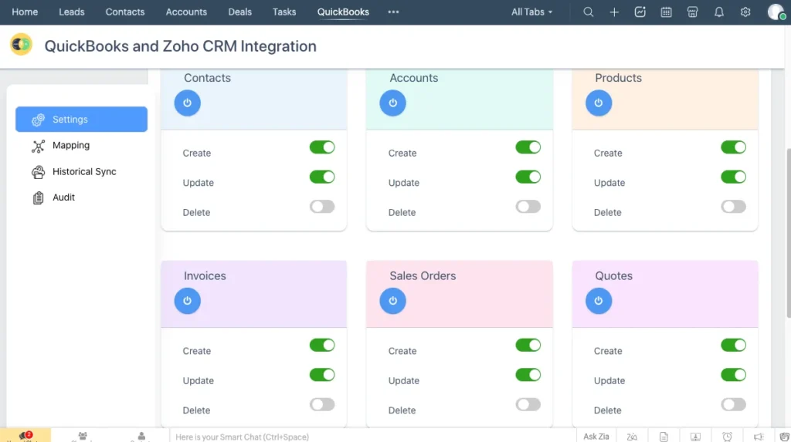This screenshot has width=791, height=442.
Task: Open the Accounts tab in top navigation
Action: click(x=186, y=12)
